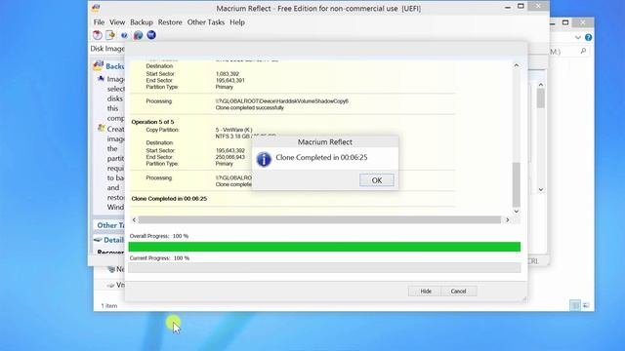
Task: Click the log horizontal scroll left arrow
Action: (x=134, y=219)
